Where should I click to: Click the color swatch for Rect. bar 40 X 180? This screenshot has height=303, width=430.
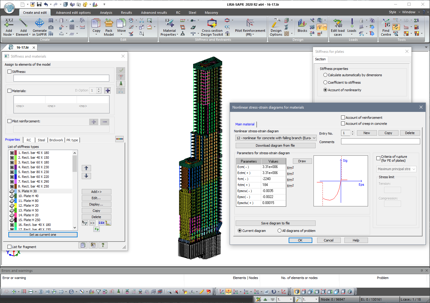pyautogui.click(x=16, y=153)
